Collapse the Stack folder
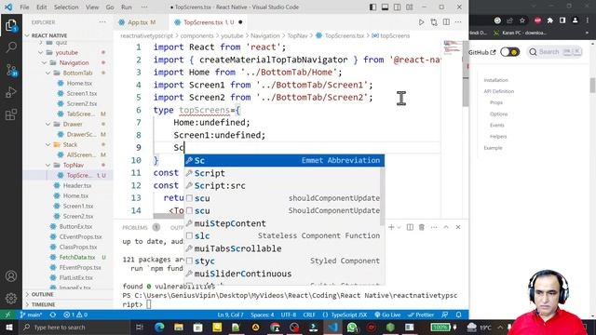Image resolution: width=596 pixels, height=335 pixels. pos(48,145)
